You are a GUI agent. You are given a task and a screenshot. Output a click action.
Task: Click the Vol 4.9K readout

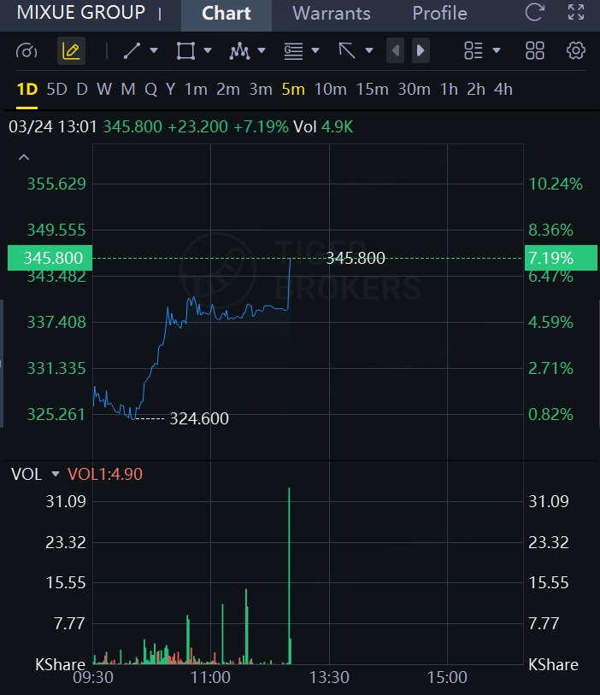pos(324,127)
